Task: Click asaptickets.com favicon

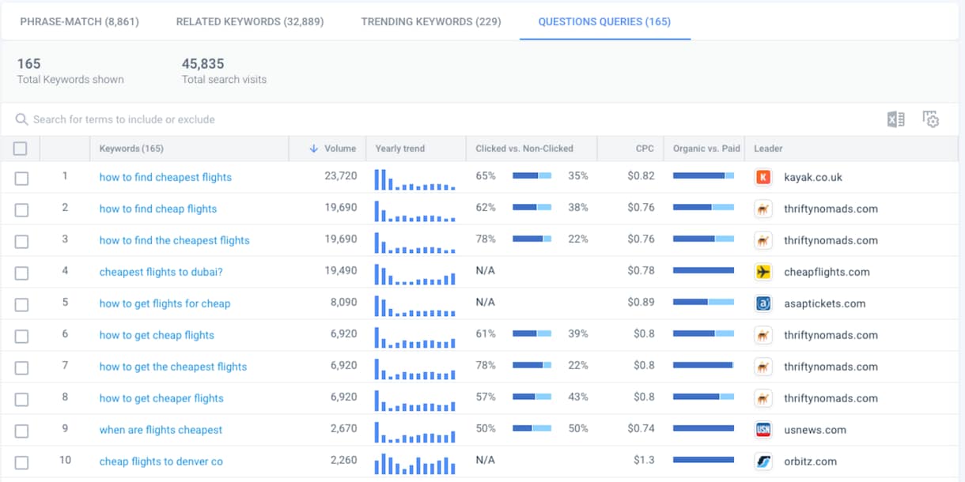Action: point(763,303)
